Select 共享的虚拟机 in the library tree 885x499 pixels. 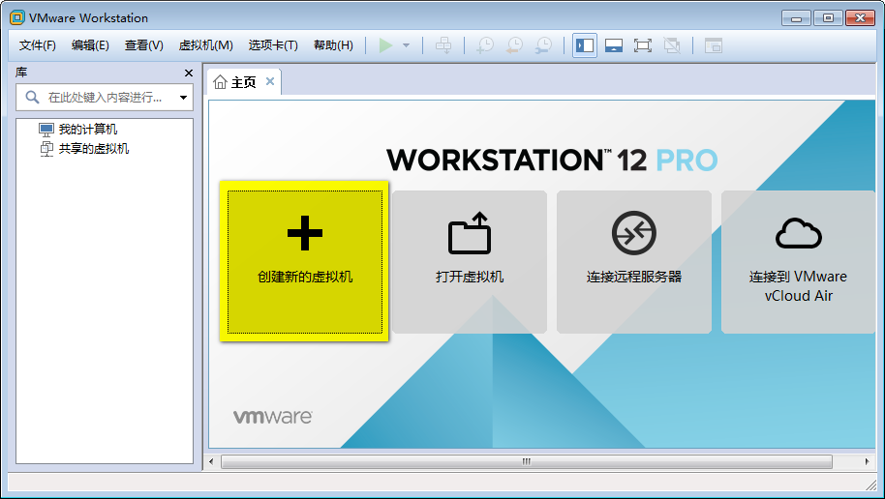84,148
